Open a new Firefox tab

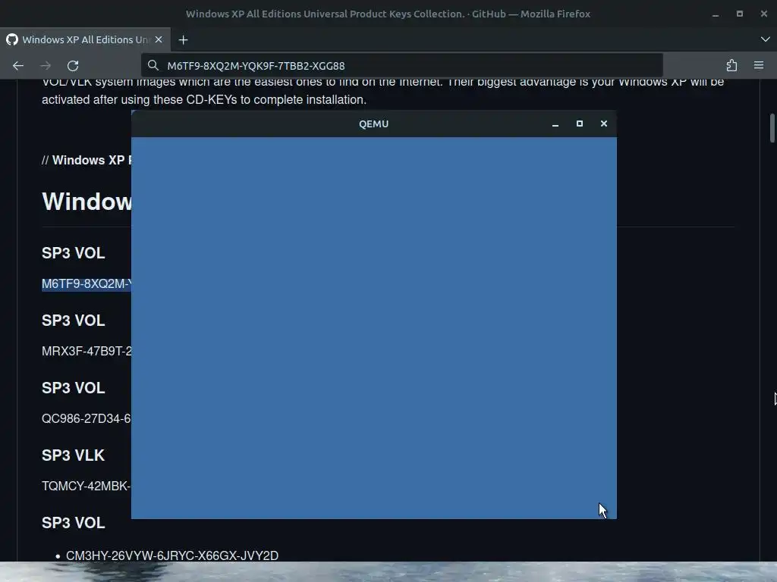coord(183,39)
